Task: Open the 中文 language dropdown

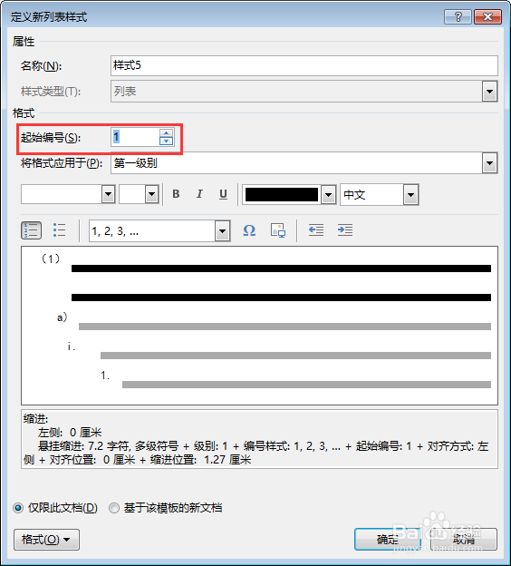Action: pyautogui.click(x=410, y=195)
